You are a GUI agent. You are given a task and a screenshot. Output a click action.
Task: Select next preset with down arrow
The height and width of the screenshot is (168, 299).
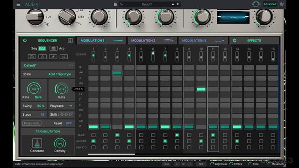click(x=178, y=4)
